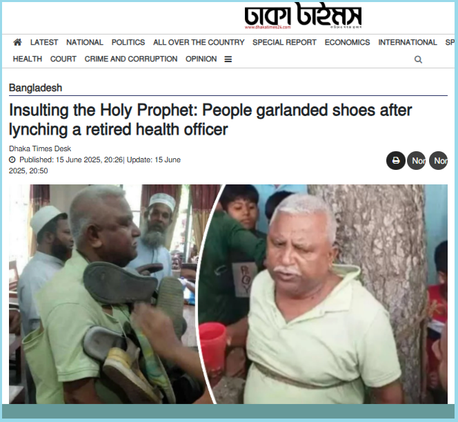Image resolution: width=458 pixels, height=422 pixels.
Task: Open the LATEST section
Action: pos(44,42)
